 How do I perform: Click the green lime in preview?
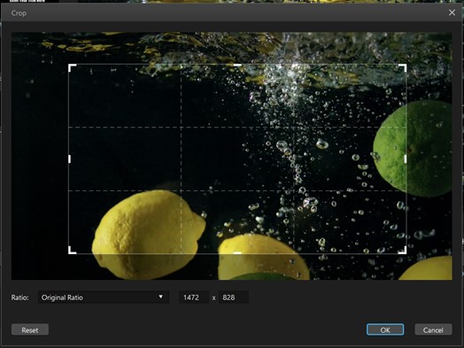[x=413, y=149]
